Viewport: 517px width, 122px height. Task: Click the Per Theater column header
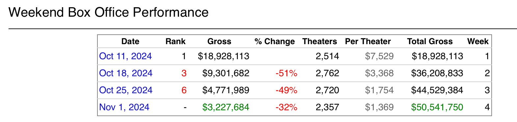point(368,42)
